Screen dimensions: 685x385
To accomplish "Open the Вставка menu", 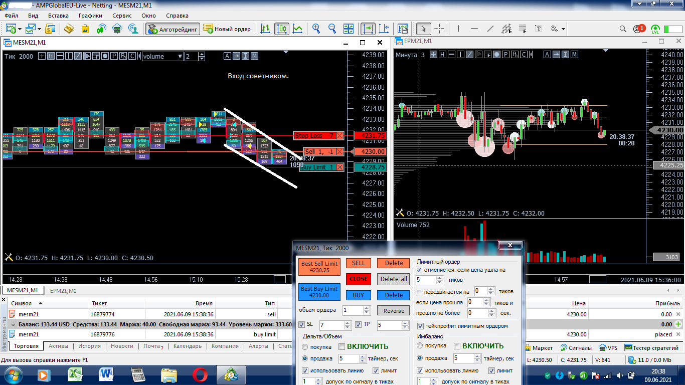I will [58, 16].
